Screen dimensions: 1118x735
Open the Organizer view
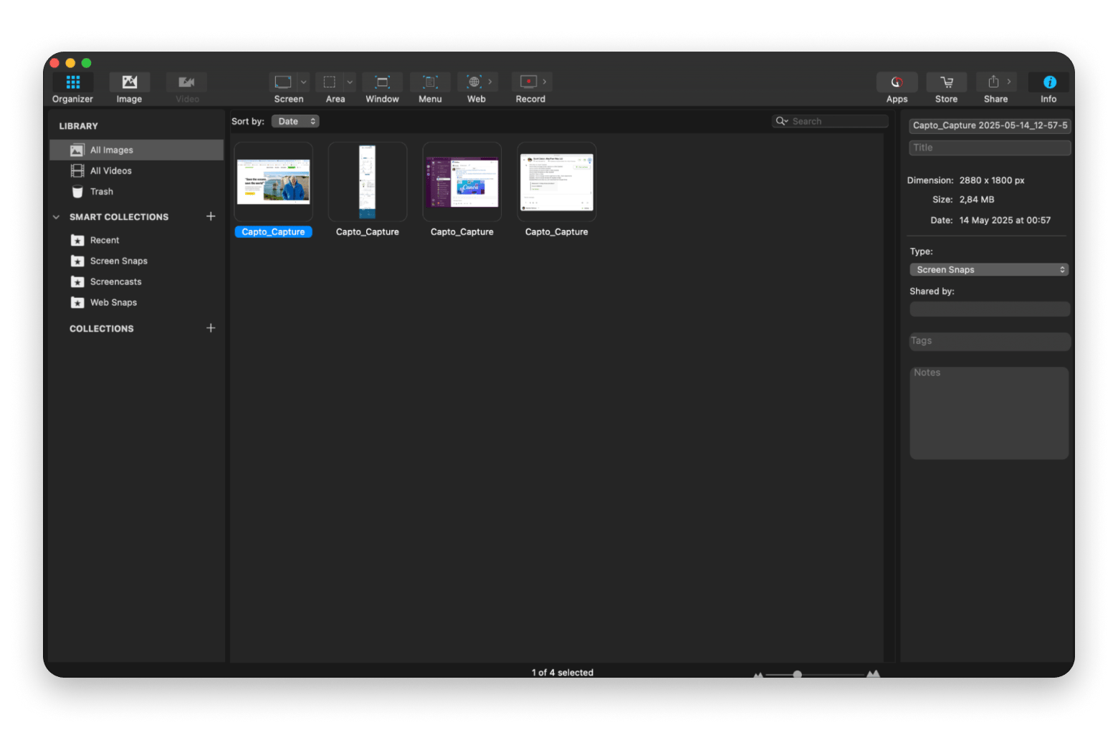click(x=72, y=87)
